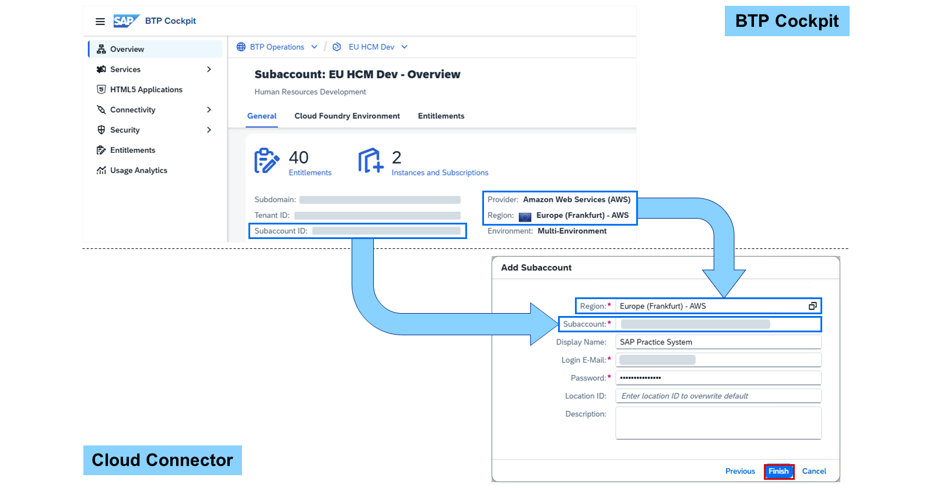This screenshot has width=933, height=488.
Task: Click the HTML5 Applications icon
Action: click(x=101, y=89)
